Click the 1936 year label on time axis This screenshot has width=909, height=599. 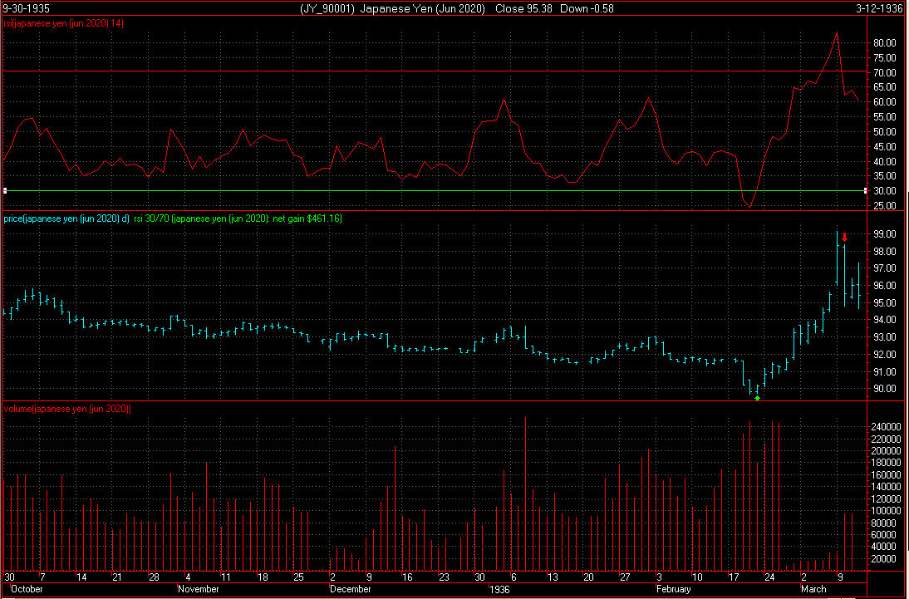pos(499,589)
